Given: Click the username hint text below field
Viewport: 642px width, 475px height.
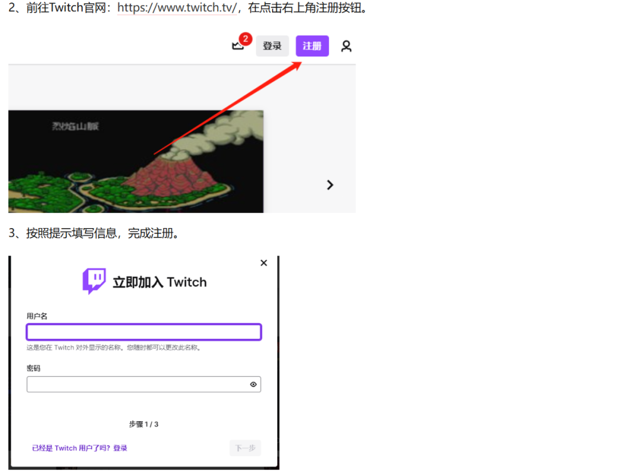Looking at the screenshot, I should [113, 347].
